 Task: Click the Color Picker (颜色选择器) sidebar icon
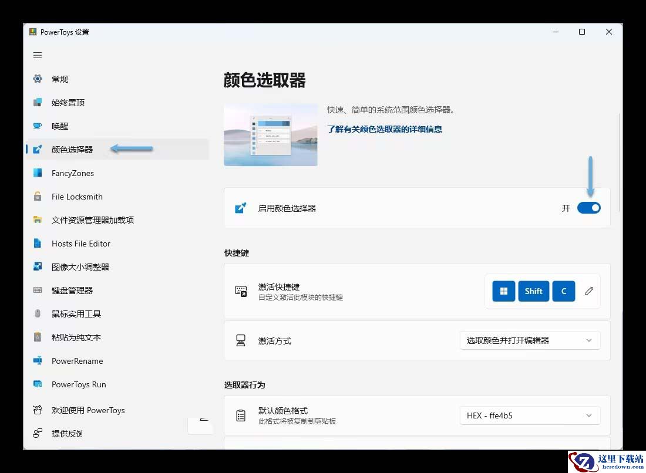pos(38,149)
